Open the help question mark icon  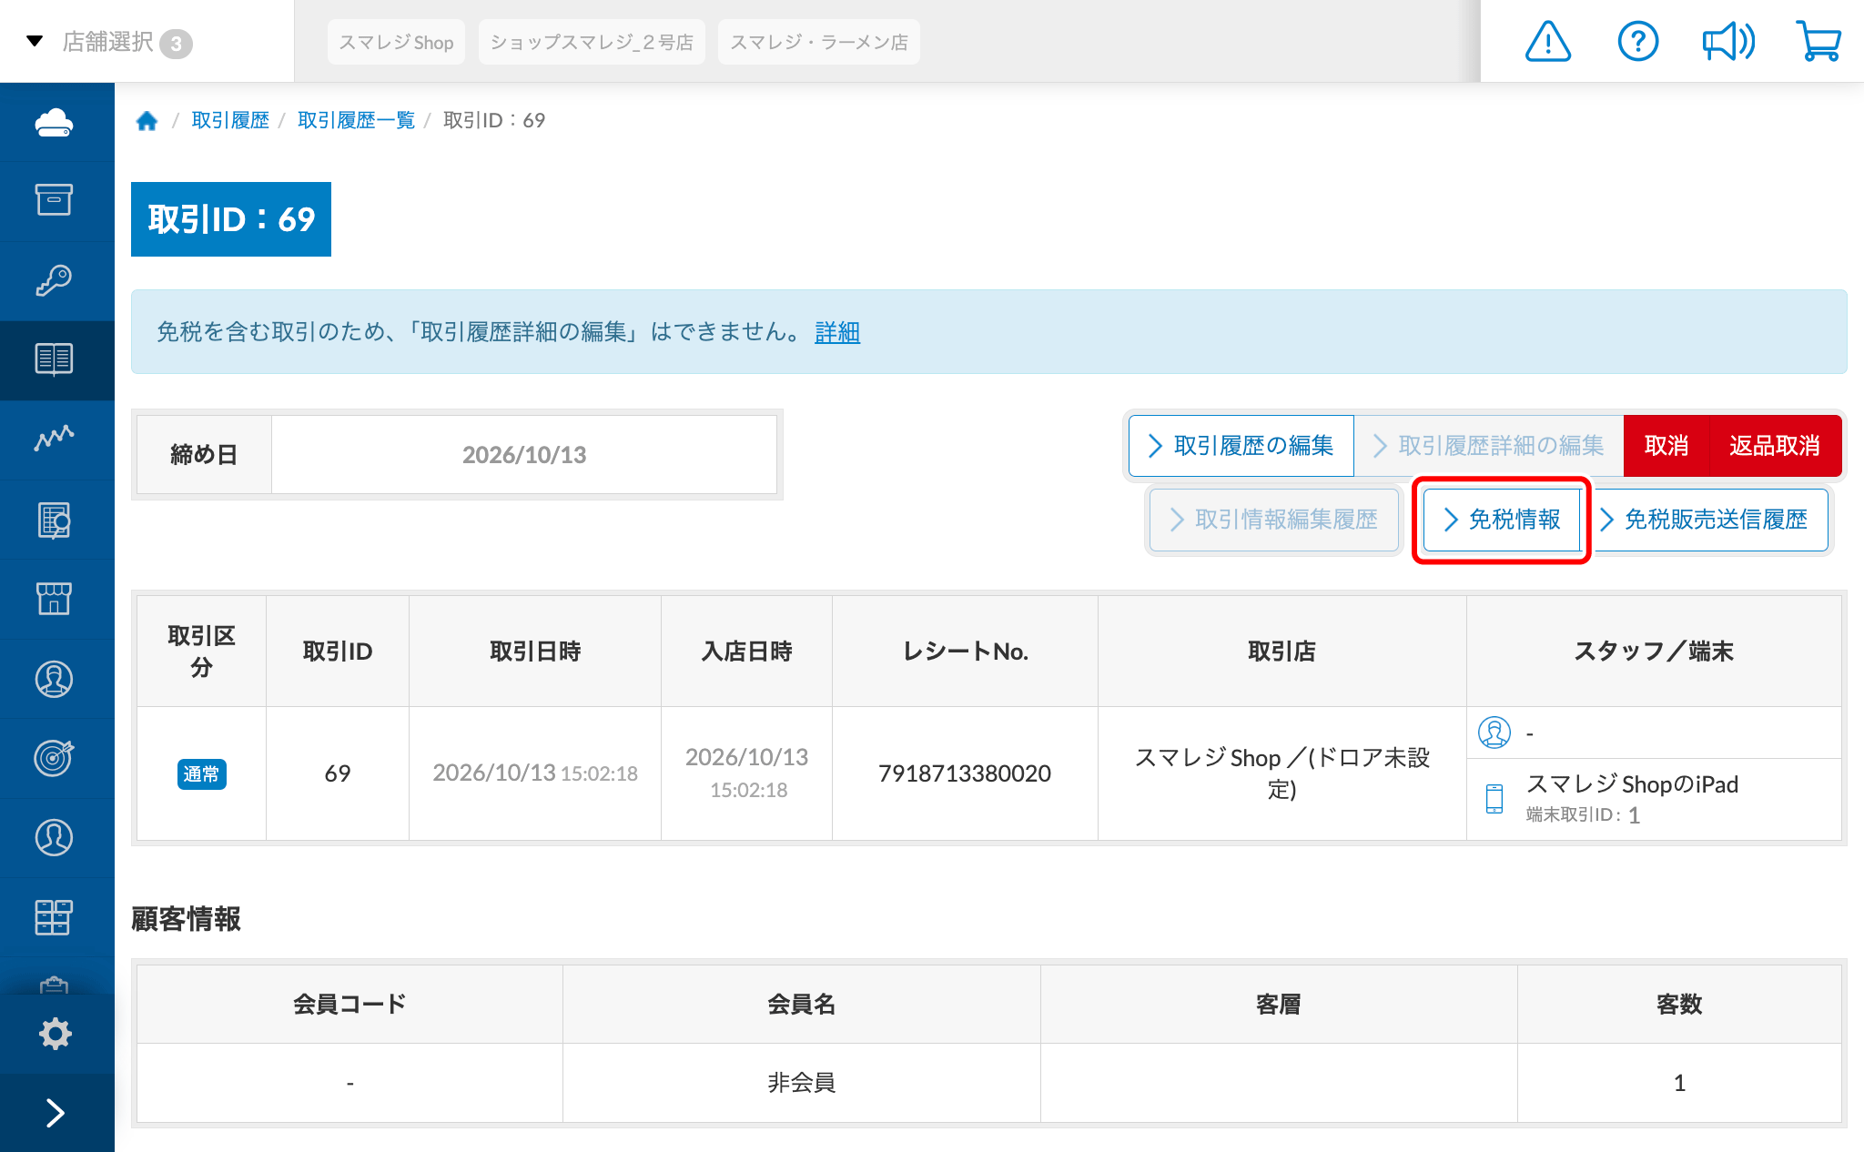click(x=1637, y=42)
